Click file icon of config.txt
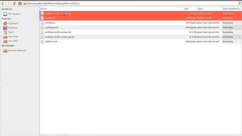 (42, 23)
